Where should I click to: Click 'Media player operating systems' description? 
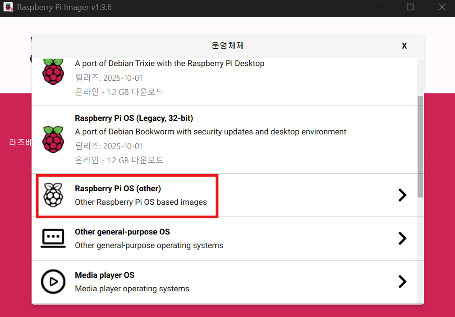132,289
